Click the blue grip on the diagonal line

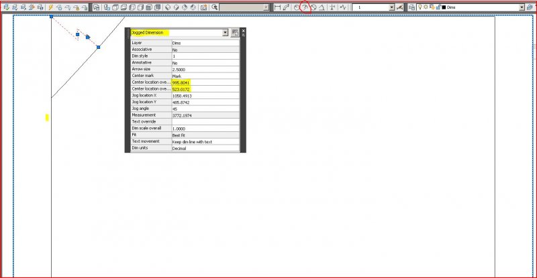98,47
